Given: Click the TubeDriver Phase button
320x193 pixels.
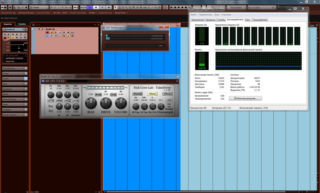Looking at the screenshot, I should [x=167, y=94].
